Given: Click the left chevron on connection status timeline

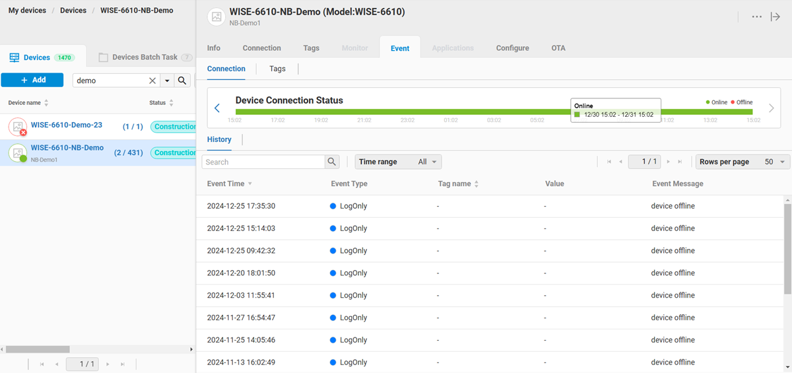Looking at the screenshot, I should coord(217,108).
